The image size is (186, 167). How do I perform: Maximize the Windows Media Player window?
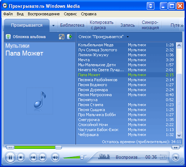click(172, 6)
